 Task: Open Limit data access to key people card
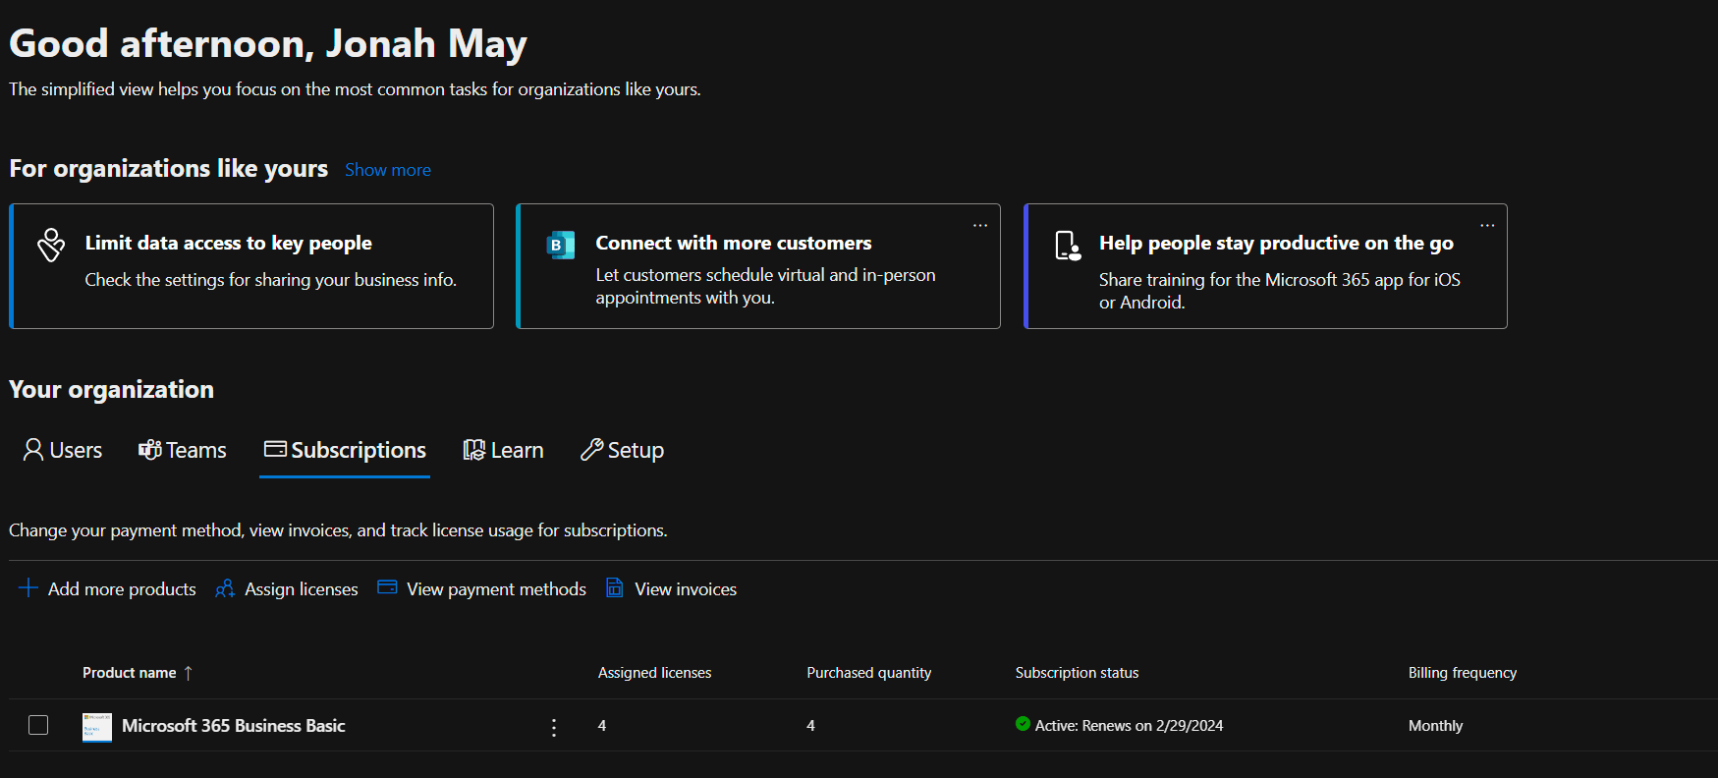[x=251, y=266]
